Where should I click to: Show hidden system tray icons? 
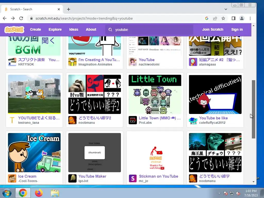pos(219,193)
